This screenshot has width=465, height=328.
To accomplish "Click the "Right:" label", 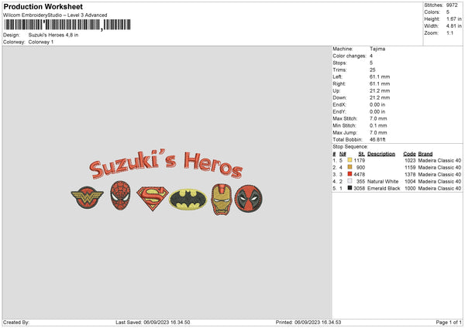I will point(339,84).
